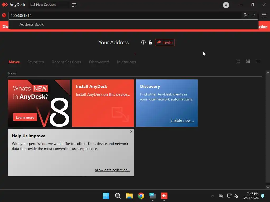
Task: Switch to the Recent Sessions tab
Action: [66, 62]
